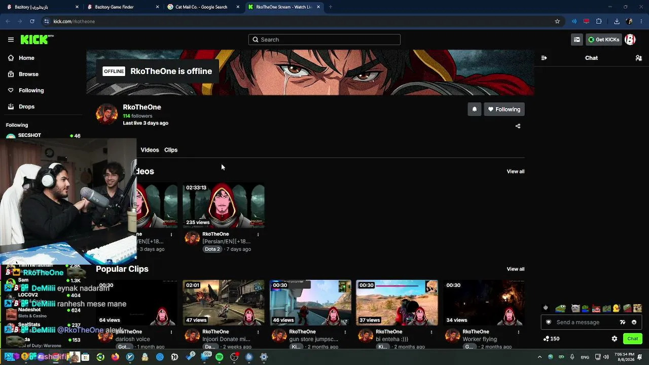The height and width of the screenshot is (365, 649).
Task: Open RkoTheOne's channel avatar
Action: click(106, 115)
